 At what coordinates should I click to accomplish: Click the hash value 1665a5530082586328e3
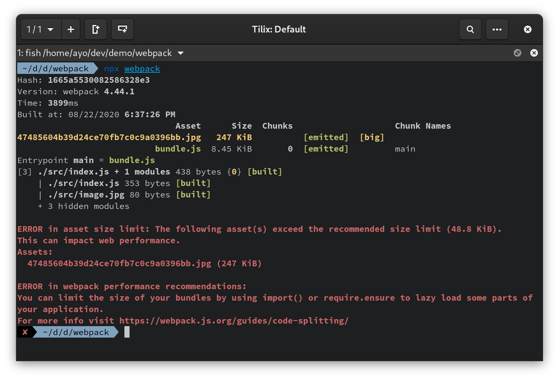click(99, 80)
